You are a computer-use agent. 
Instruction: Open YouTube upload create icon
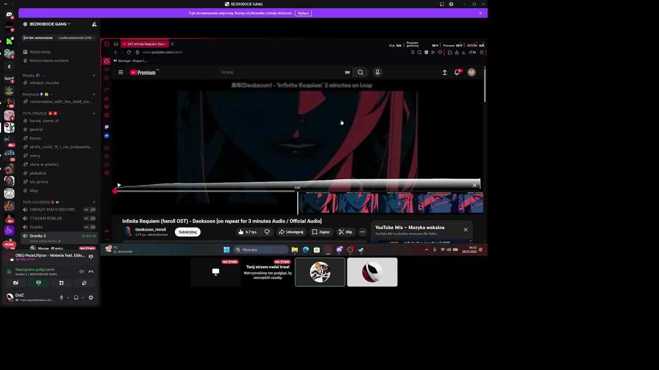[x=445, y=72]
